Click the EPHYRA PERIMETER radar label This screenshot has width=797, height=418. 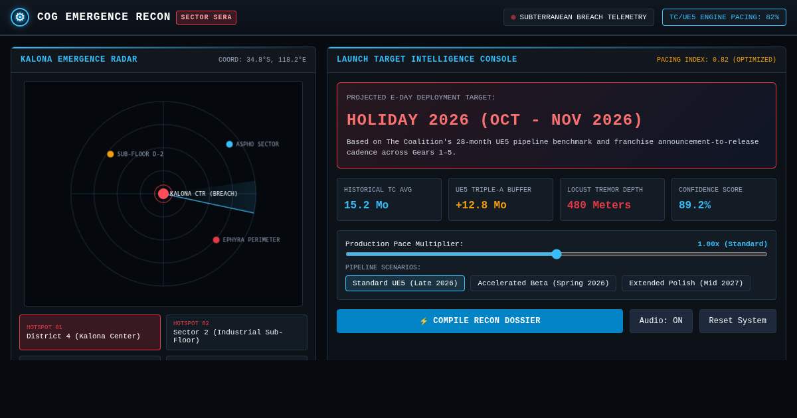click(251, 240)
